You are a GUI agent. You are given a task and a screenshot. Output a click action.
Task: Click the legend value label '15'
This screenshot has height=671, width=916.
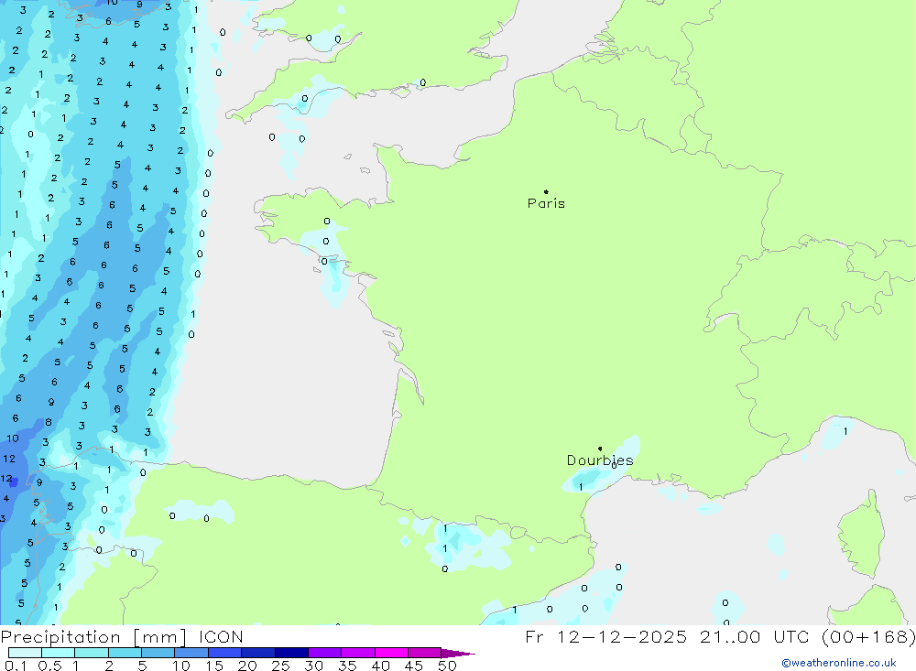pyautogui.click(x=214, y=666)
